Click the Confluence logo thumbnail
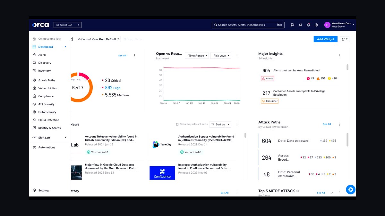Image resolution: width=385 pixels, height=216 pixels. coord(162,173)
